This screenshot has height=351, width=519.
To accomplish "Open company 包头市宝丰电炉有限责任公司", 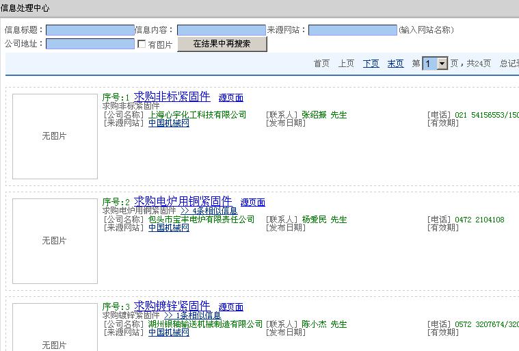I will 201,220.
